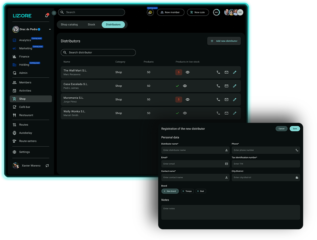This screenshot has height=240, width=317.
Task: Call The Wall Mart S.L. distributor
Action: point(218,72)
